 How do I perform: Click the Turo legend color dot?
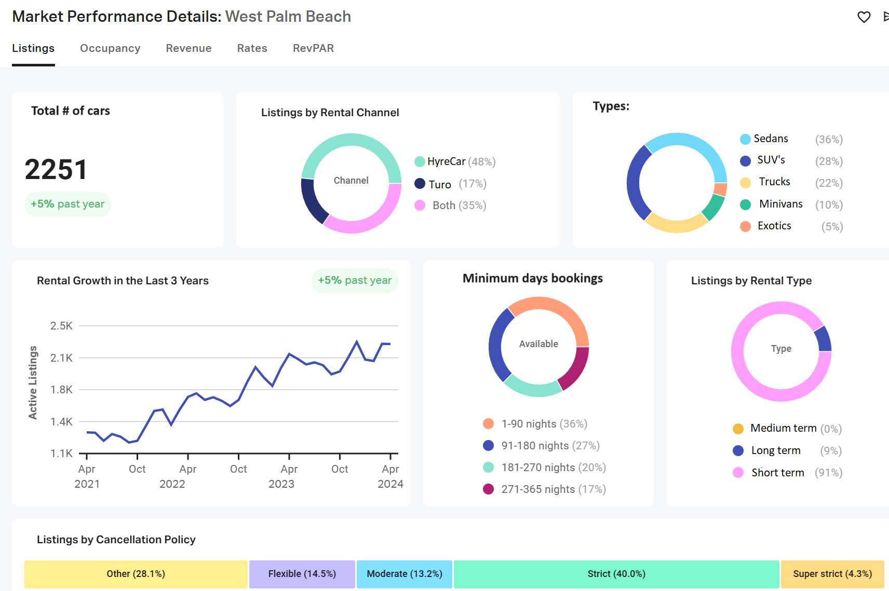[x=420, y=184]
